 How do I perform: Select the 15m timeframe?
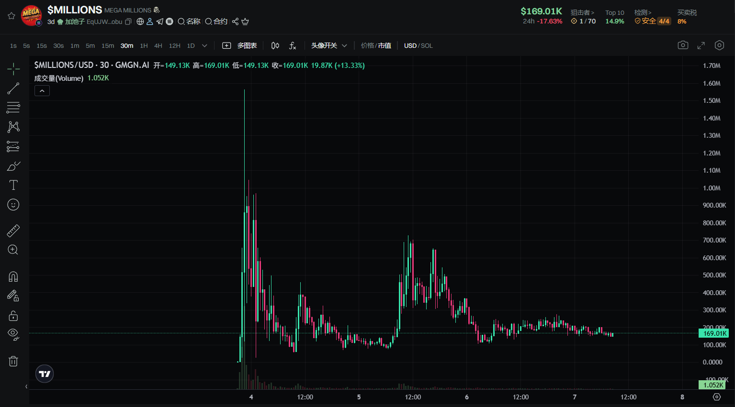(x=108, y=46)
